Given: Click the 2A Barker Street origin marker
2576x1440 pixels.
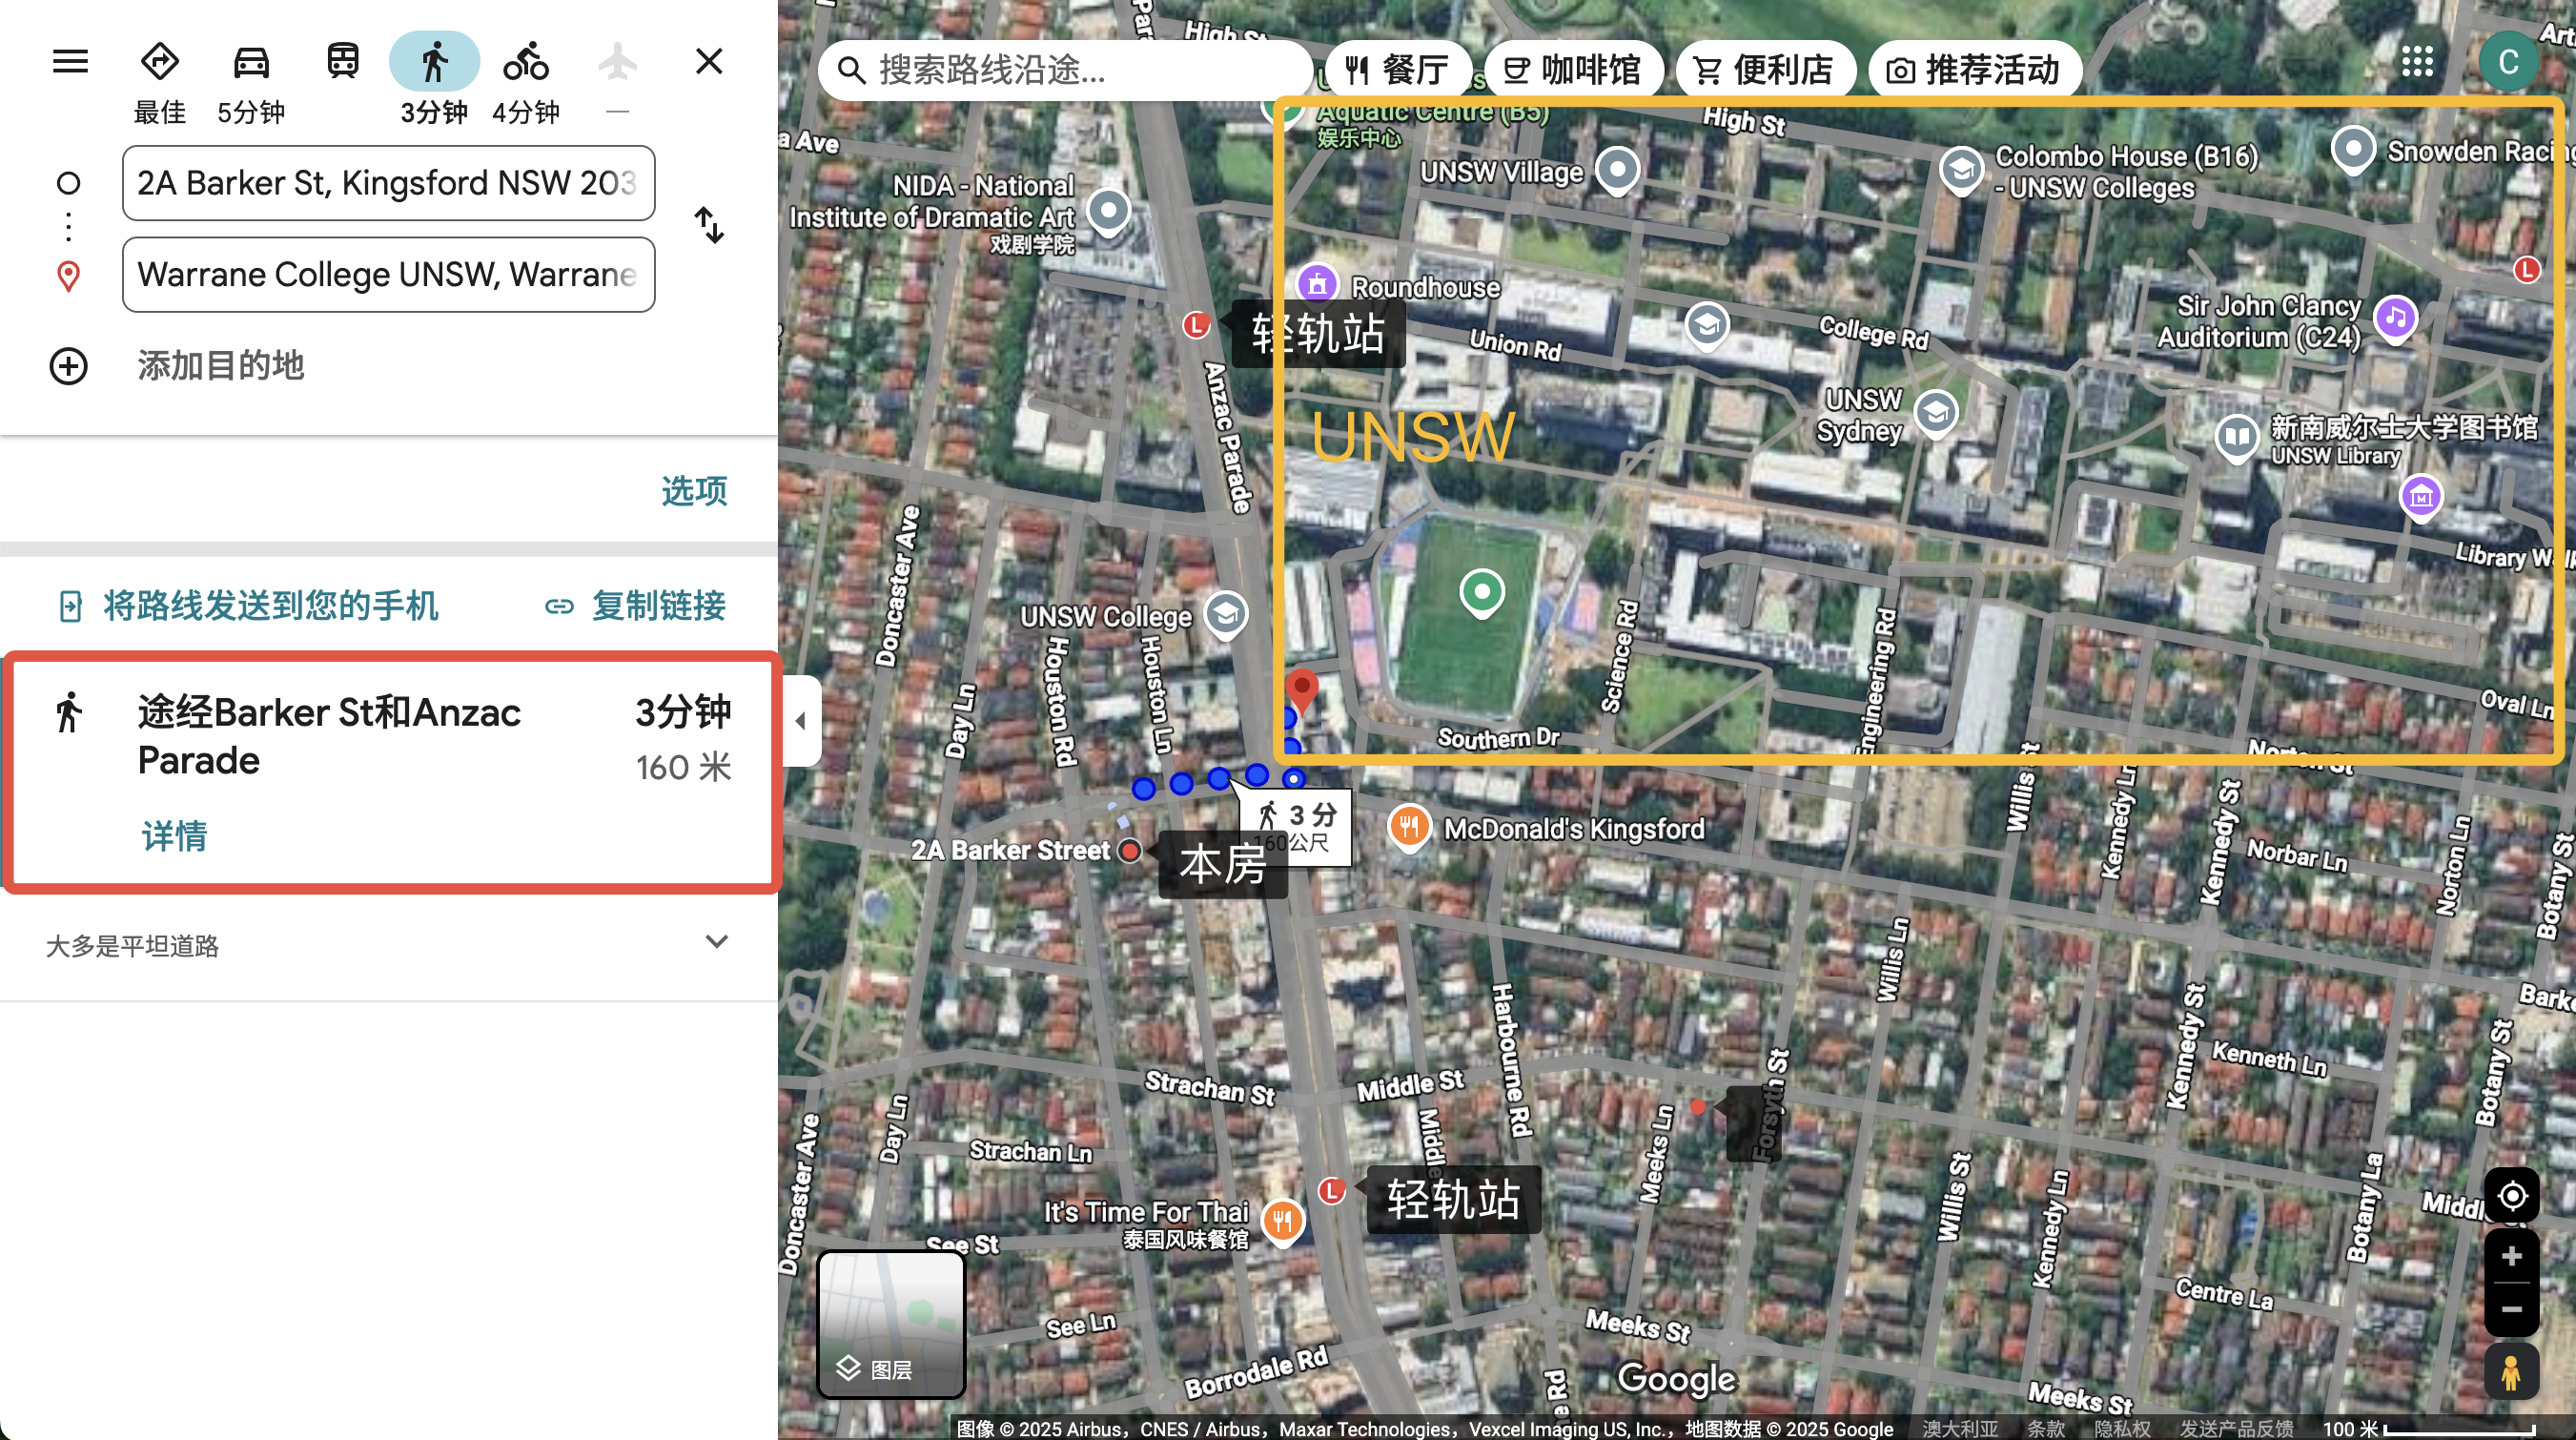Looking at the screenshot, I should coord(1129,851).
